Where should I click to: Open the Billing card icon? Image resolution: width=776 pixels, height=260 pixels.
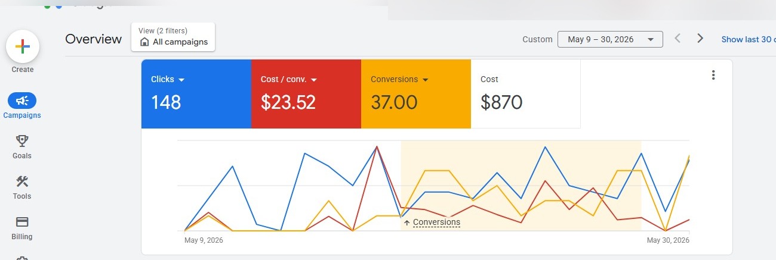22,222
